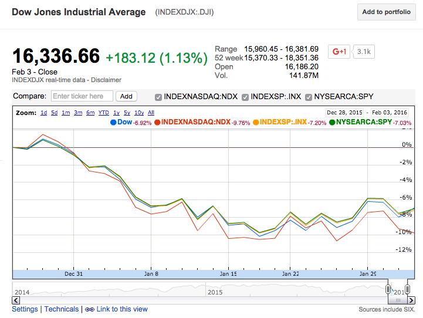Set chart zoom to 3m

click(x=78, y=113)
